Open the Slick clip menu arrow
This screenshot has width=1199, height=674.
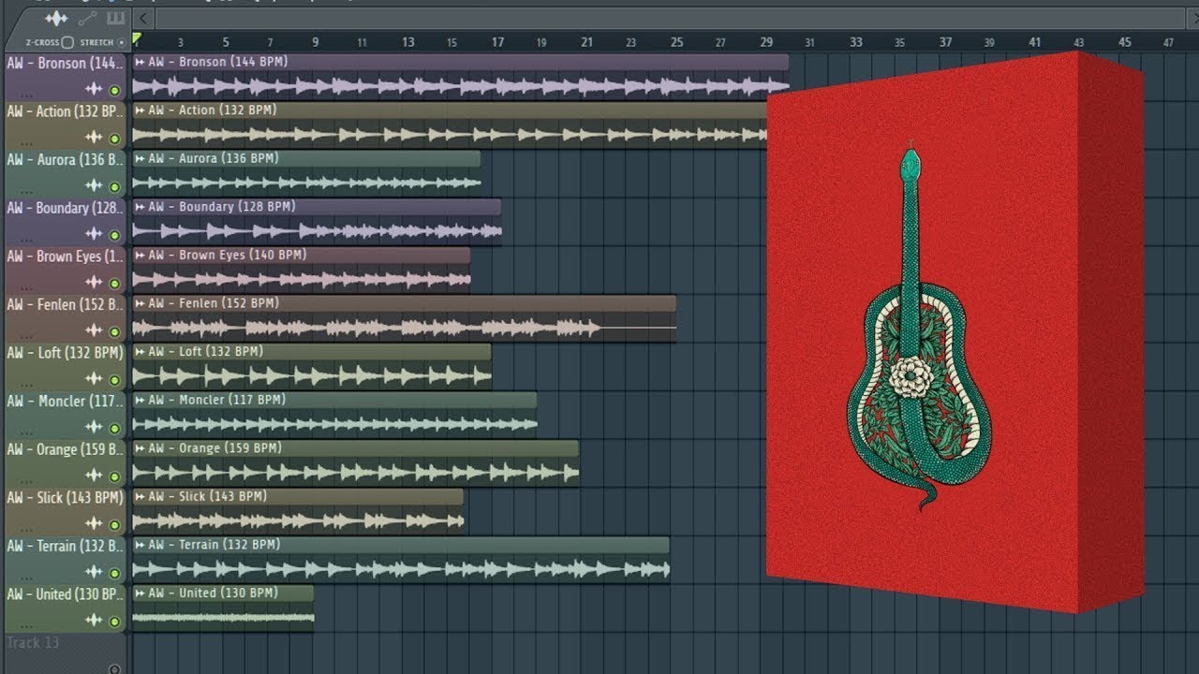140,497
